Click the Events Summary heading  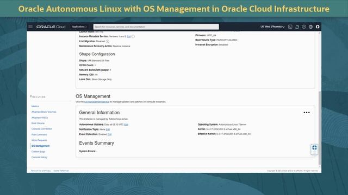97,143
